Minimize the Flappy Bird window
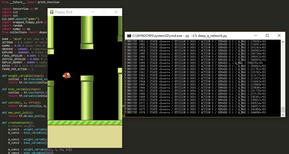The image size is (289, 154). pyautogui.click(x=92, y=12)
